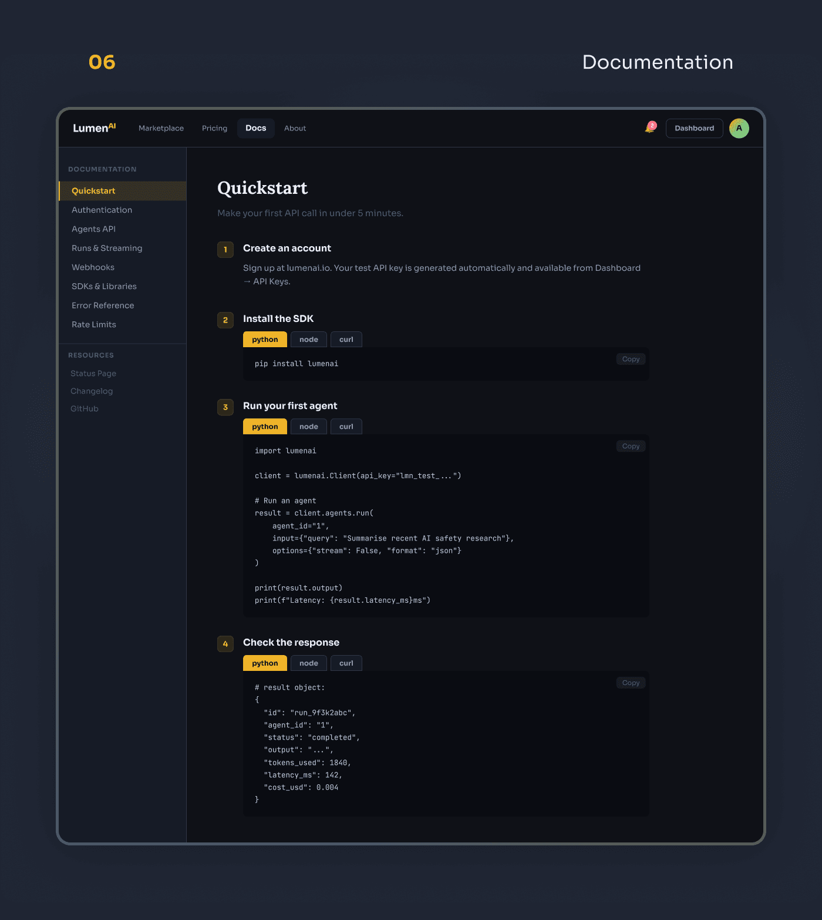Viewport: 822px width, 920px height.
Task: Open the Docs navigation tab
Action: point(255,128)
